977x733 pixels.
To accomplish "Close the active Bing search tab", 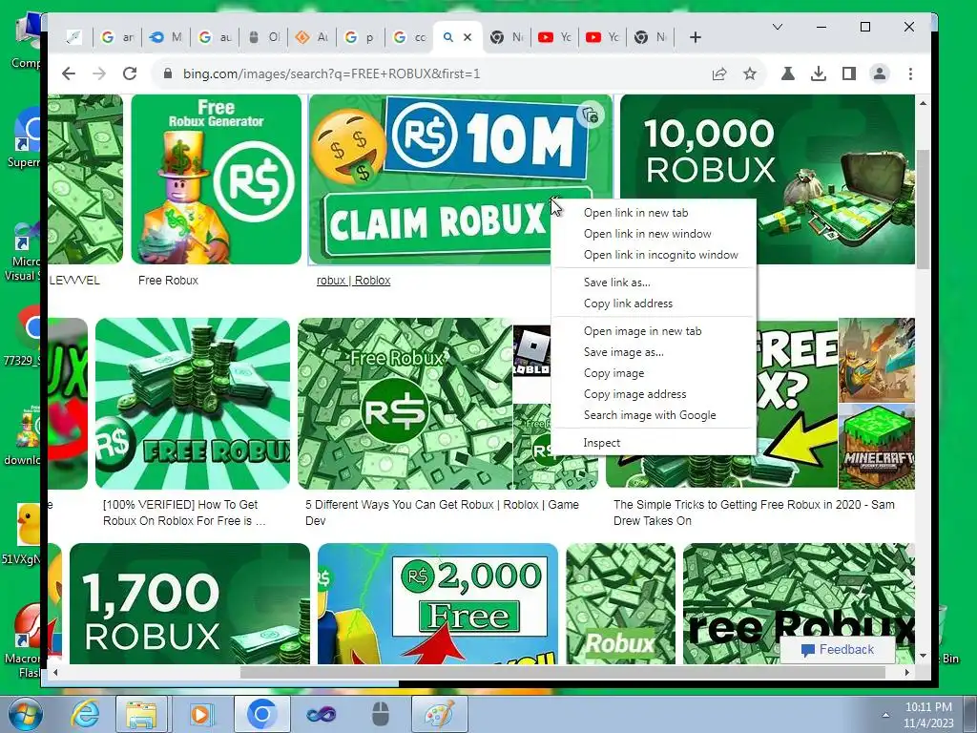I will (x=468, y=37).
